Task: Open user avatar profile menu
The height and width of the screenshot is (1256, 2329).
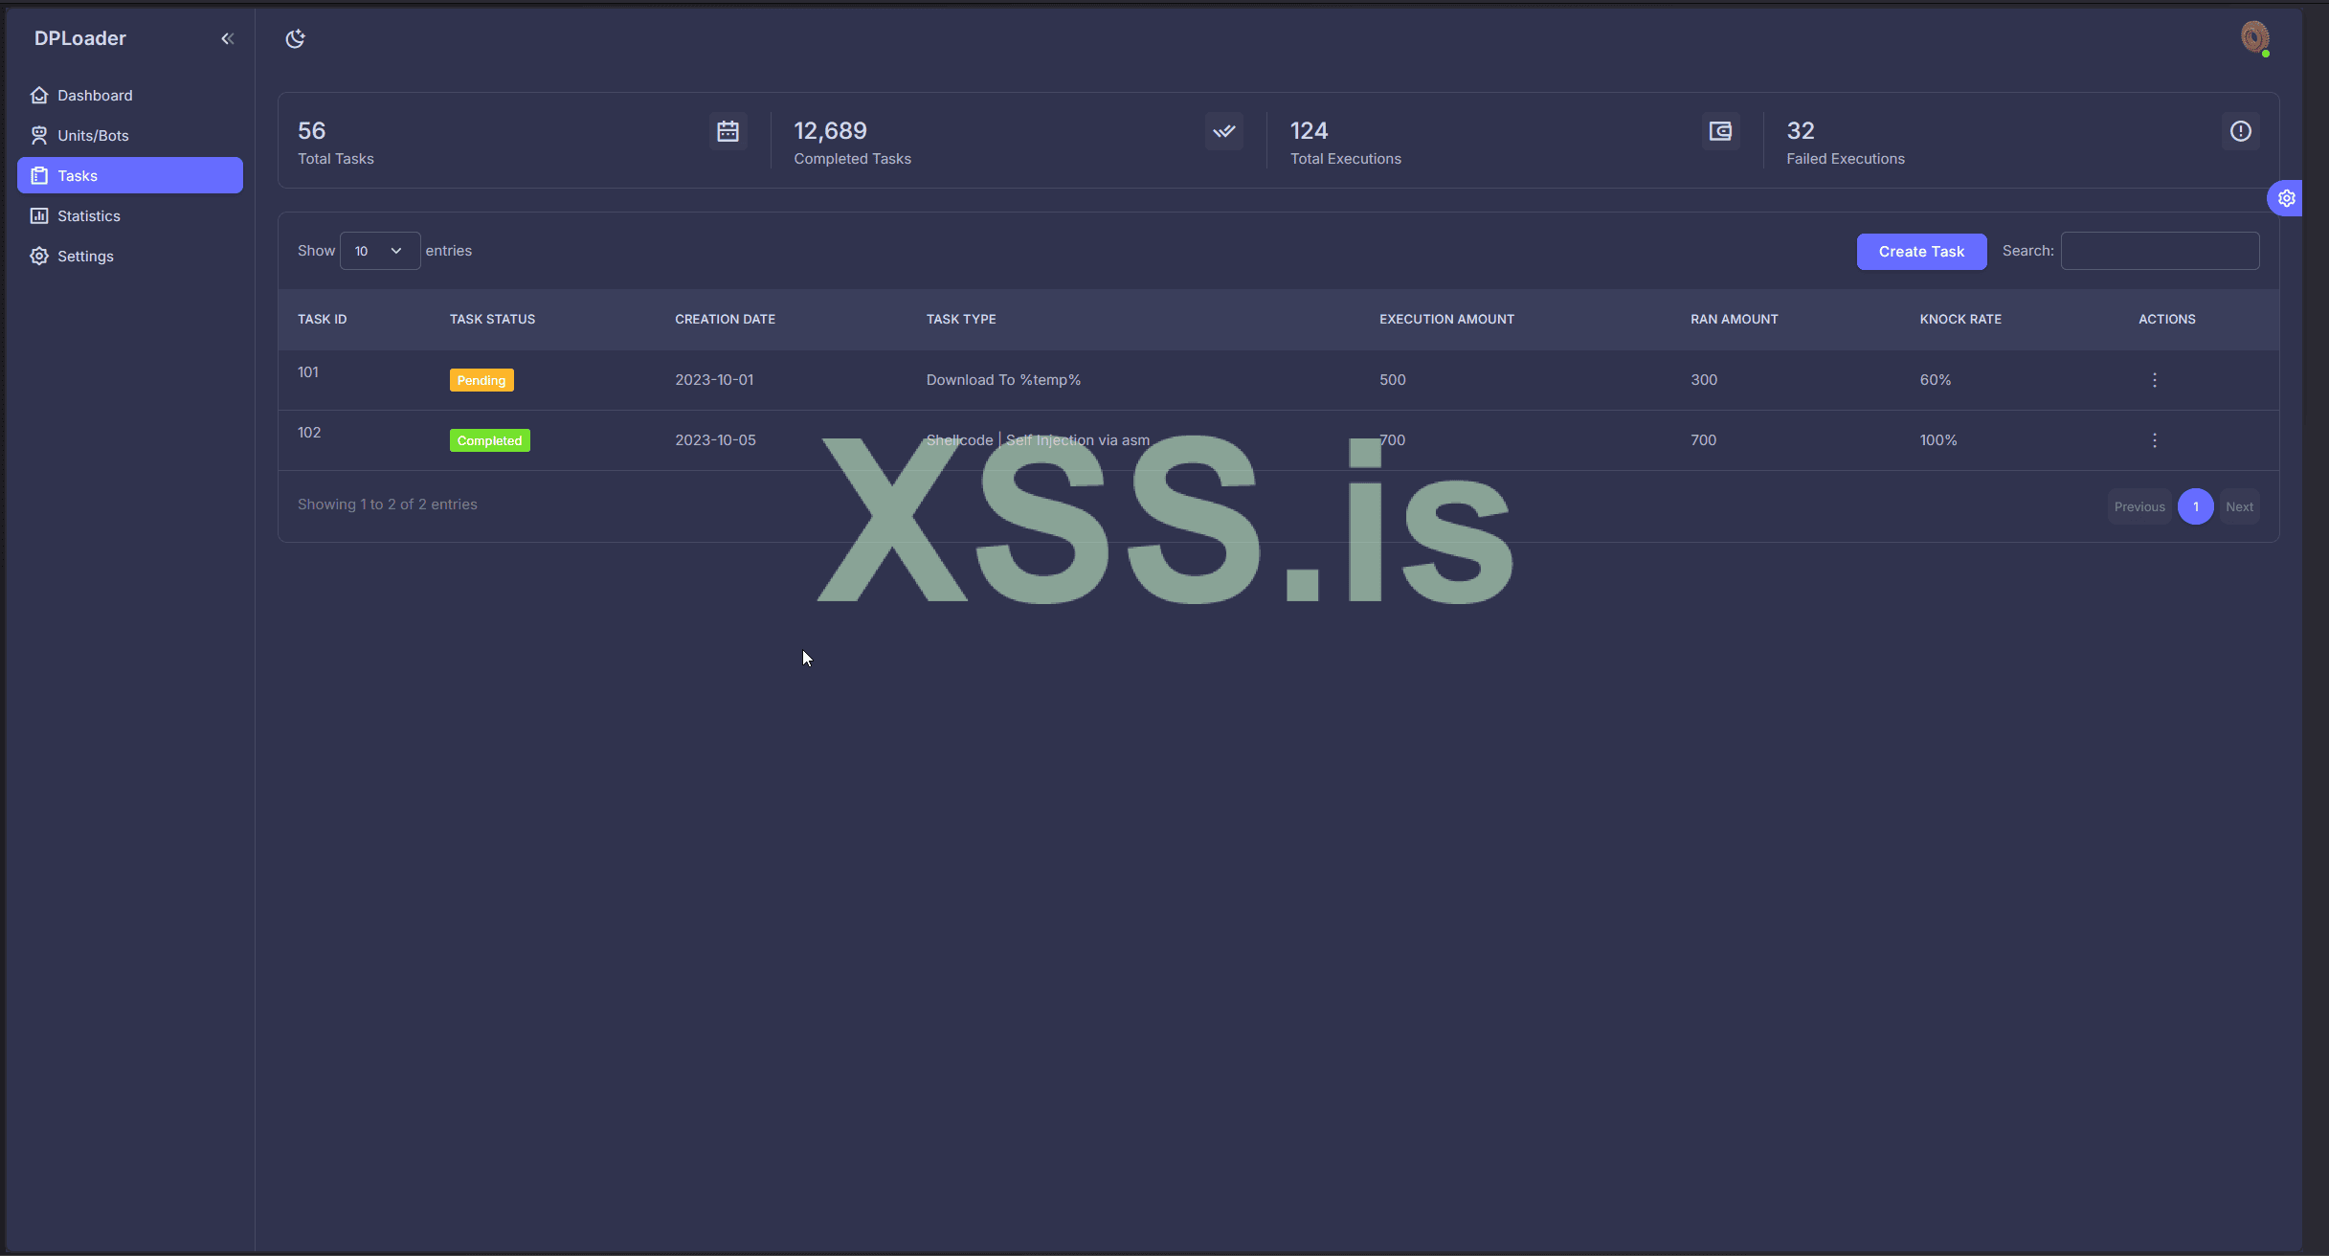Action: 2254,38
